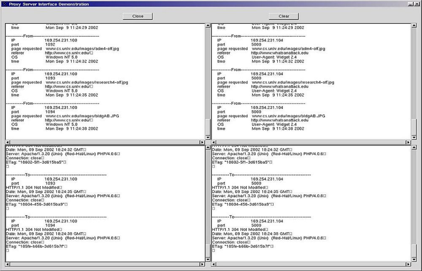This screenshot has width=422, height=271.
Task: Click scroll-left arrow of top-left pane
Action: (7, 142)
